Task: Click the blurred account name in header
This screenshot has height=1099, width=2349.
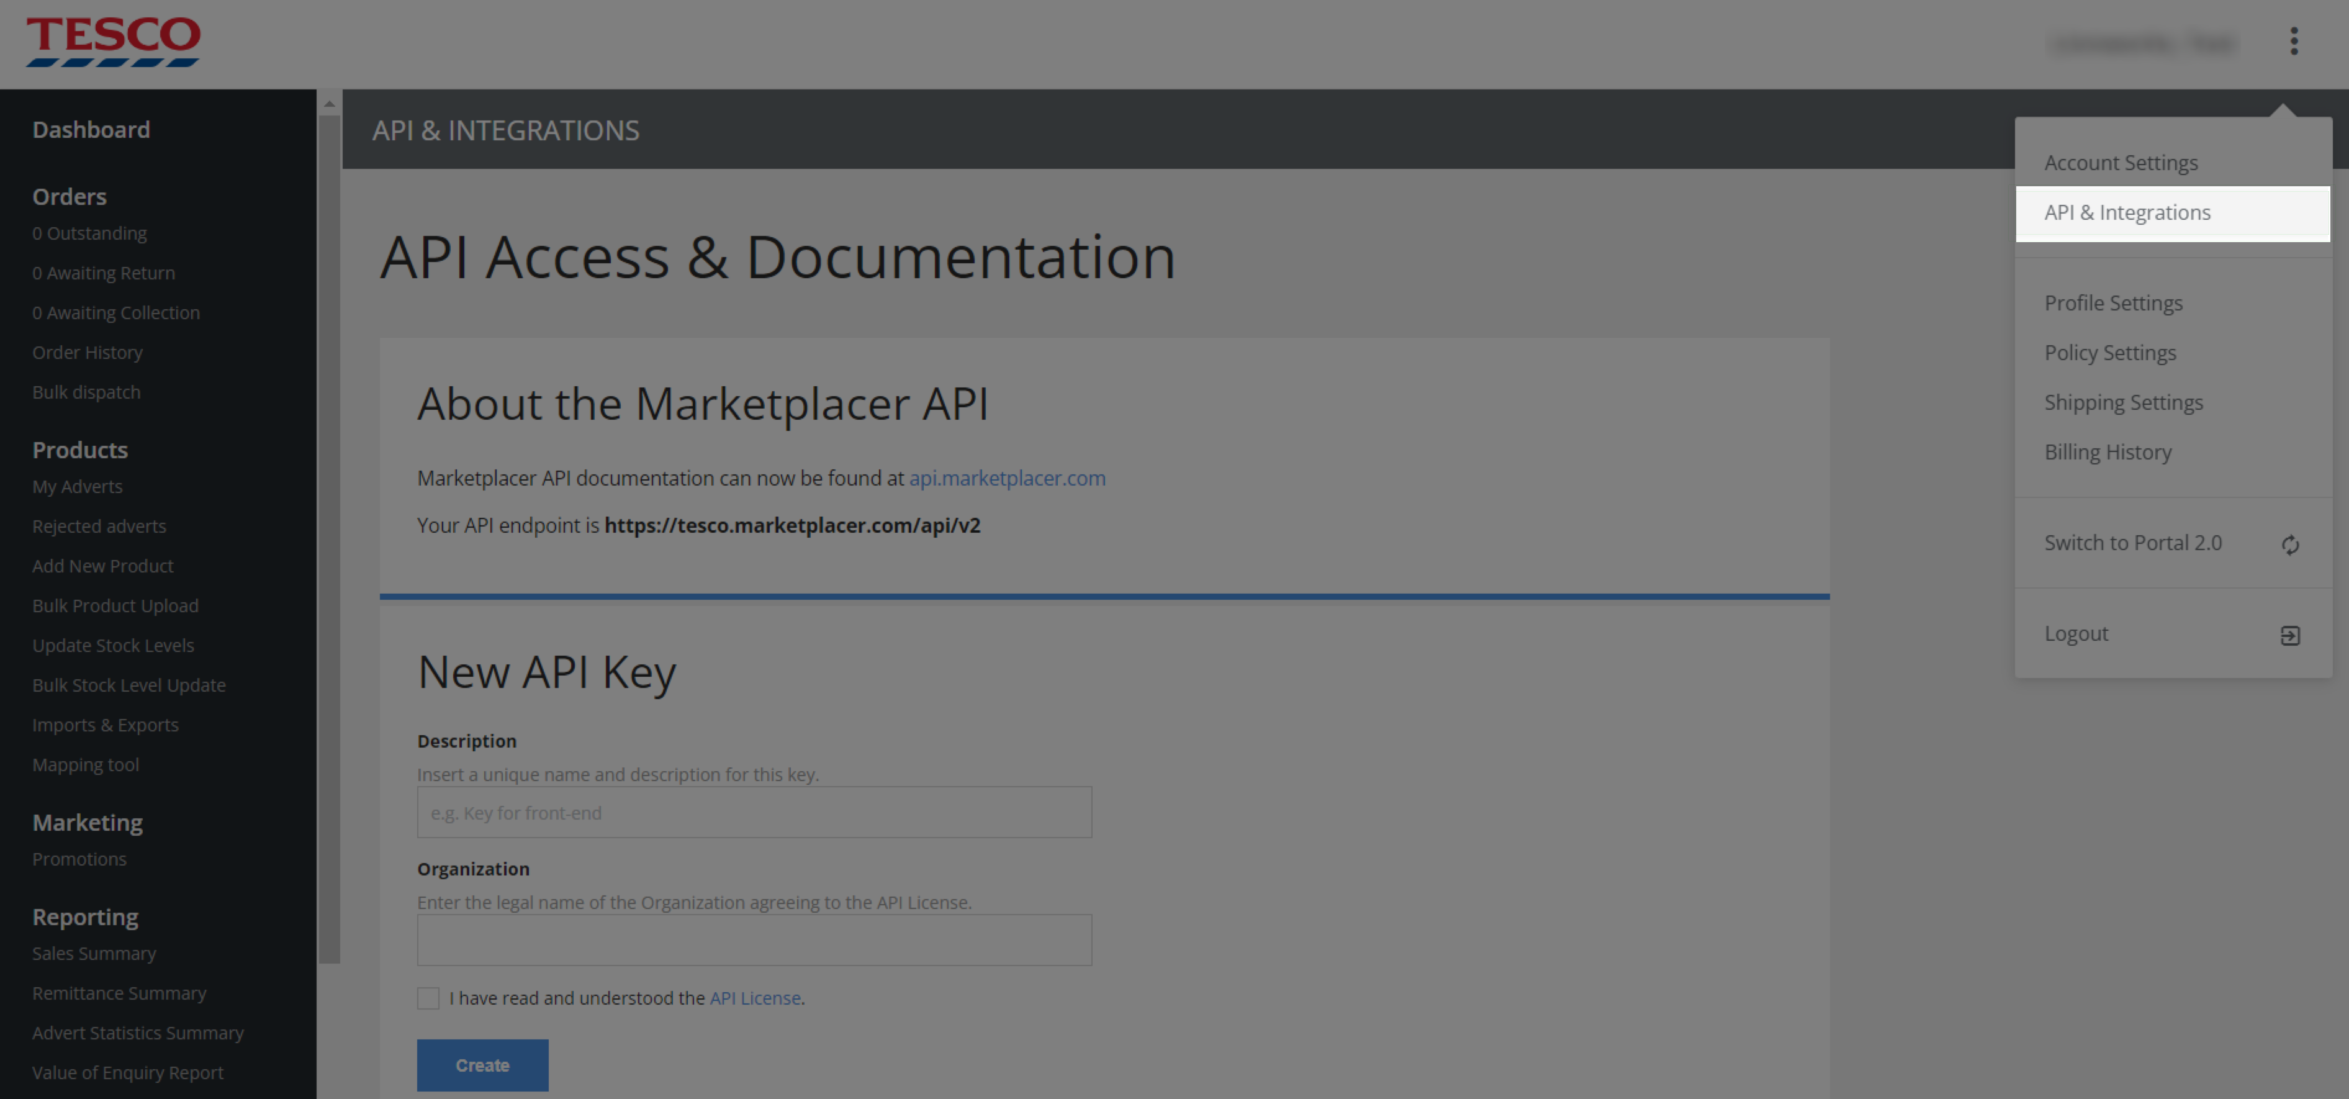Action: point(2142,43)
